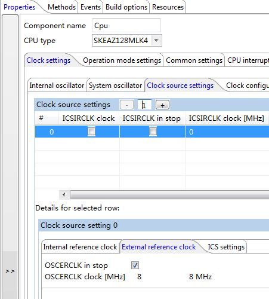The height and width of the screenshot is (299, 269).
Task: Select the Clock settings tab
Action: coord(48,60)
